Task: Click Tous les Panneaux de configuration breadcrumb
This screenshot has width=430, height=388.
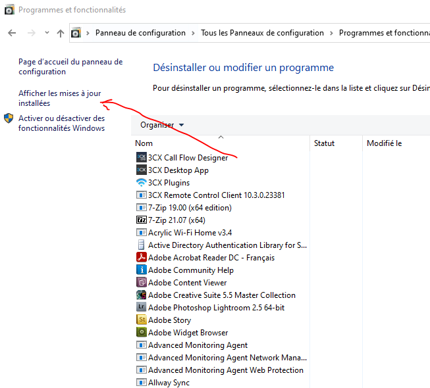Action: (x=262, y=33)
